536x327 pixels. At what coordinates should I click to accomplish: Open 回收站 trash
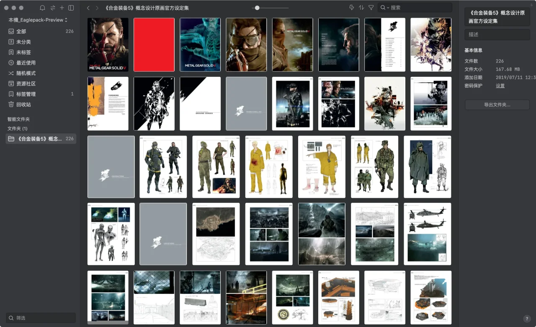click(x=41, y=105)
